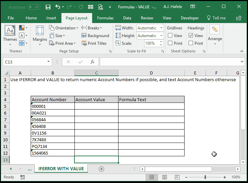Viewport: 248px width, 183px height.
Task: Open the Orientation dropdown
Action: pos(63,28)
